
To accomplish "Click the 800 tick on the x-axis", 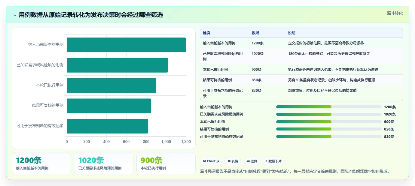I will [x=146, y=142].
